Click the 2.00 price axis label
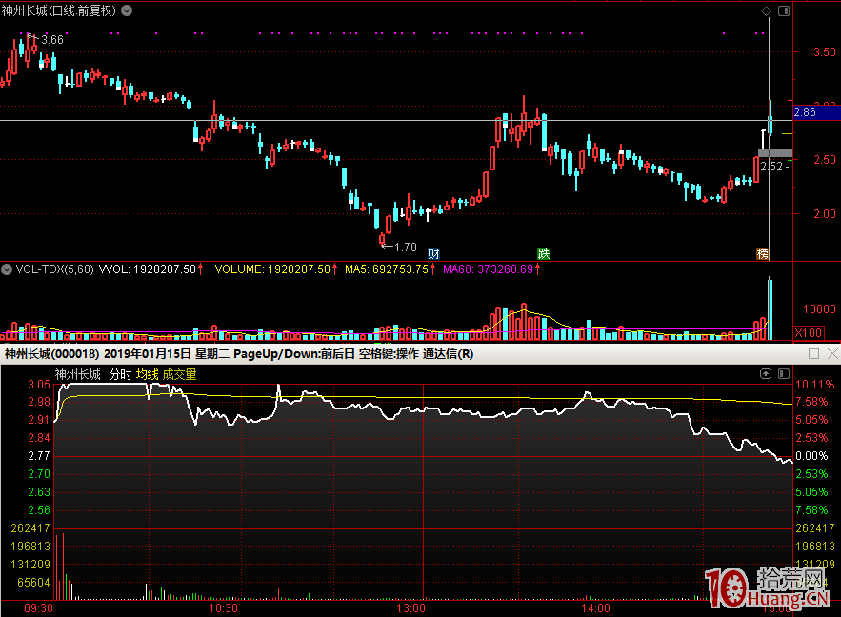The image size is (841, 617). click(825, 214)
